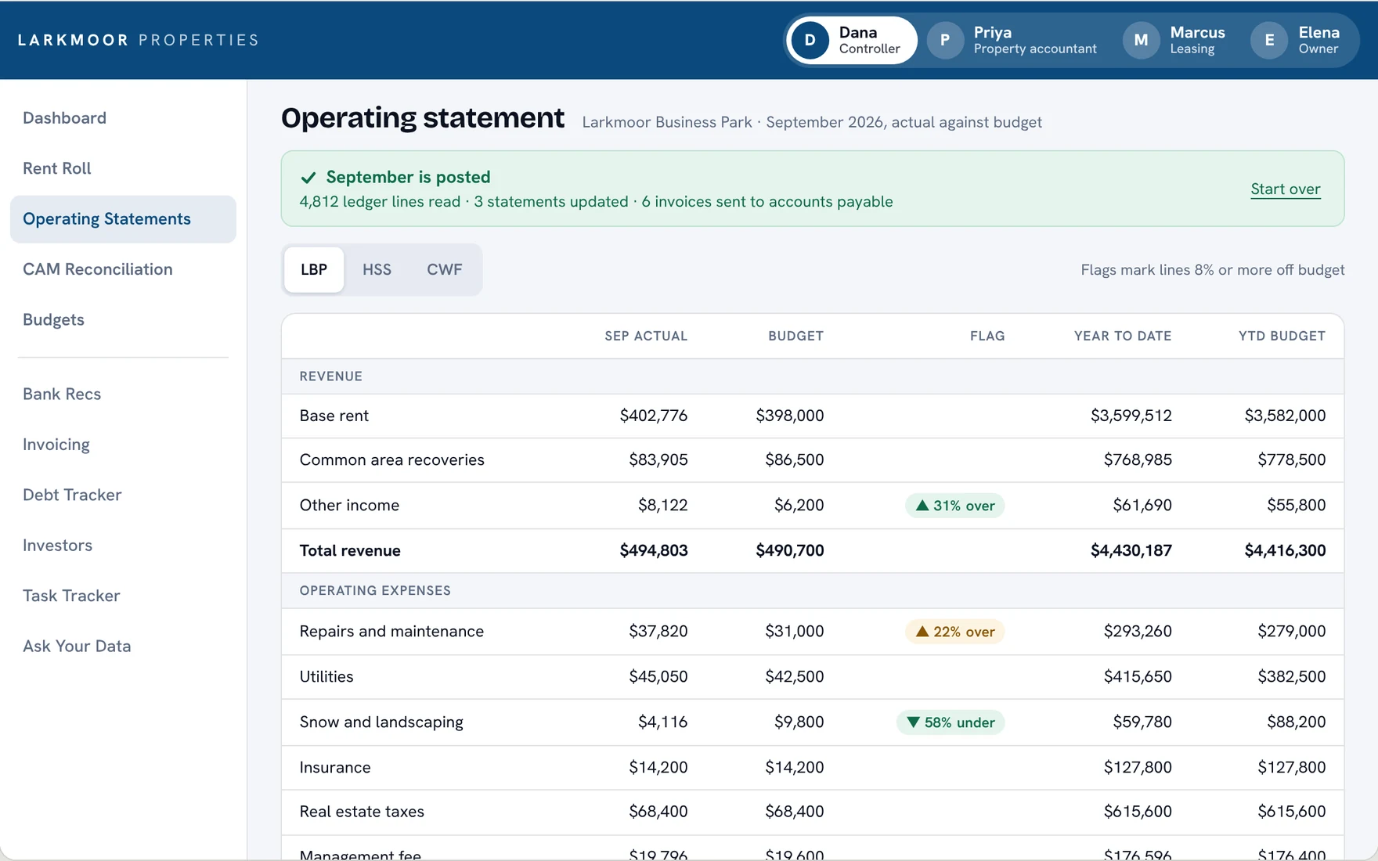The width and height of the screenshot is (1378, 861).
Task: Click the FLAG column header
Action: pyautogui.click(x=987, y=337)
